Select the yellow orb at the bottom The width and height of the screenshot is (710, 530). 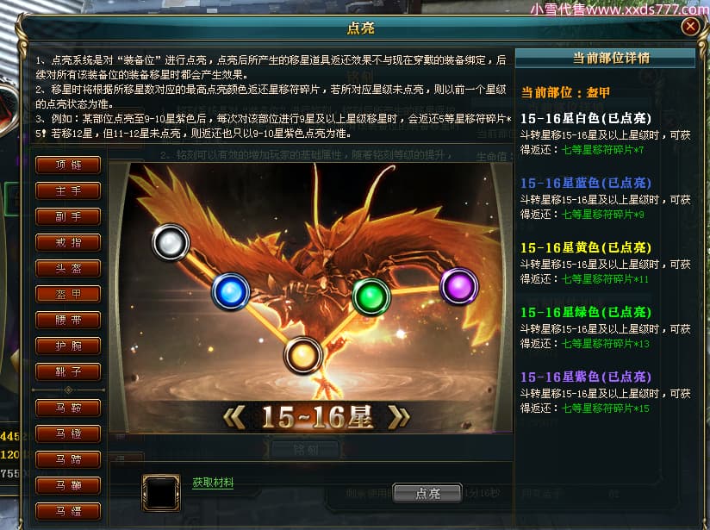coord(303,355)
